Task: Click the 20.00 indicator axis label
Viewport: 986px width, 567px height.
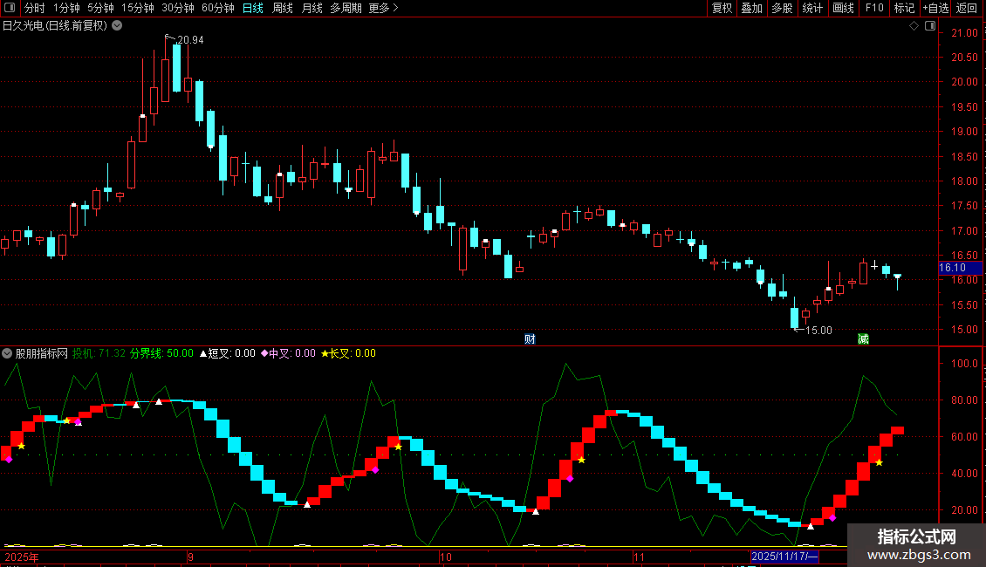Action: [964, 509]
